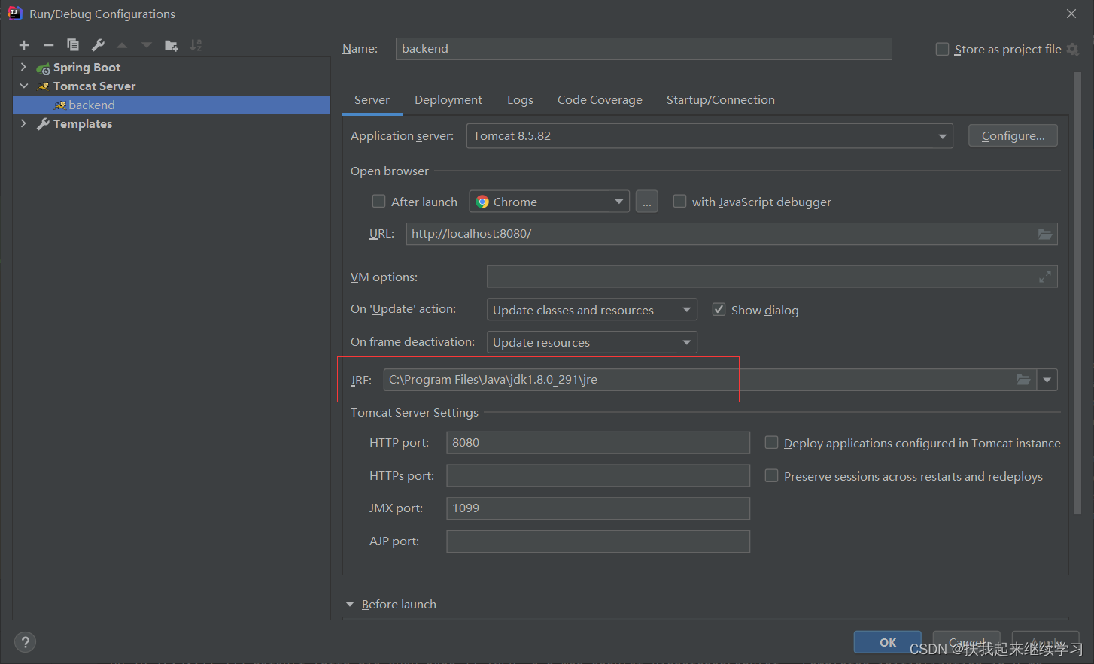Check Deploy applications configured in Tomcat instance
The width and height of the screenshot is (1094, 664).
pyautogui.click(x=771, y=442)
